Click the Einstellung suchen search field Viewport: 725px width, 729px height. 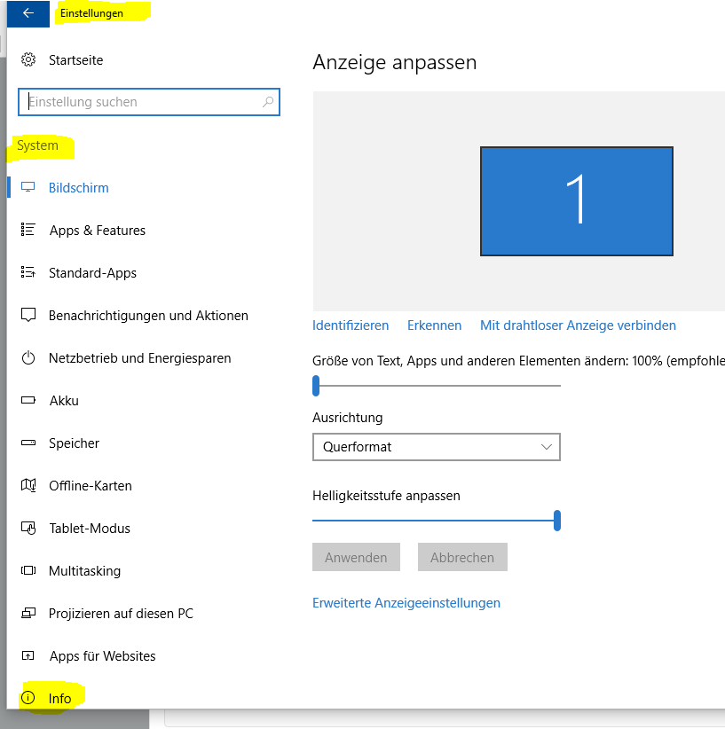[149, 102]
